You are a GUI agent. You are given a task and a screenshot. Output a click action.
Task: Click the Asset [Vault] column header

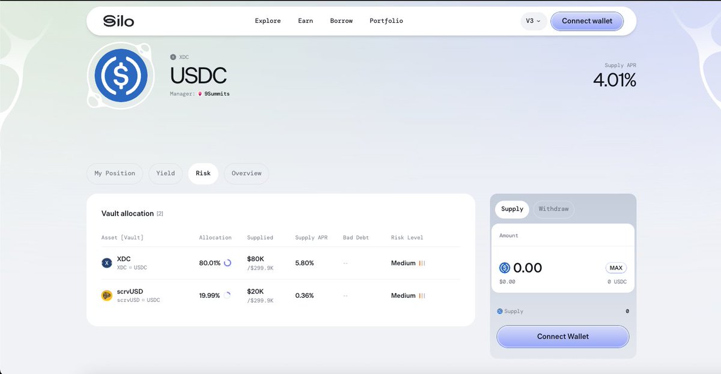click(123, 238)
